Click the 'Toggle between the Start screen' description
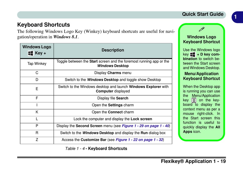Screen dimensions: 243x171 (x=113, y=64)
